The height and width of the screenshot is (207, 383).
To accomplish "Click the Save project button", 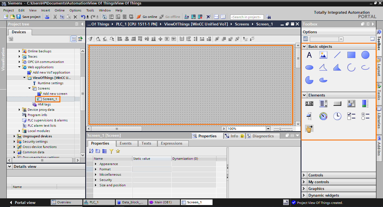I will [29, 17].
